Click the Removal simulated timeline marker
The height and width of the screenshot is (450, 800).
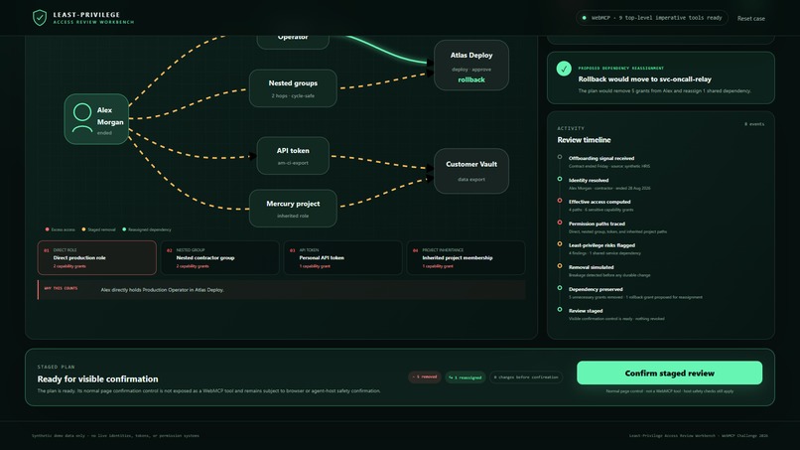560,266
